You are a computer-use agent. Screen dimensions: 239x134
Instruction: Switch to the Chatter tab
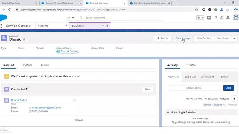pos(192,65)
